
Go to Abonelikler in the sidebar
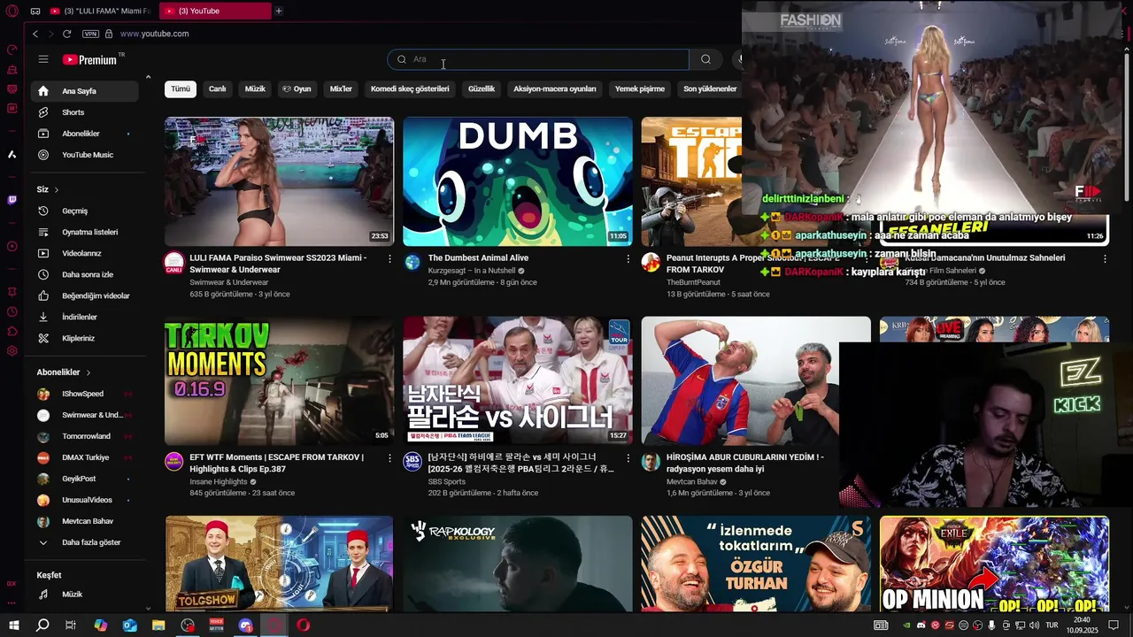point(85,134)
